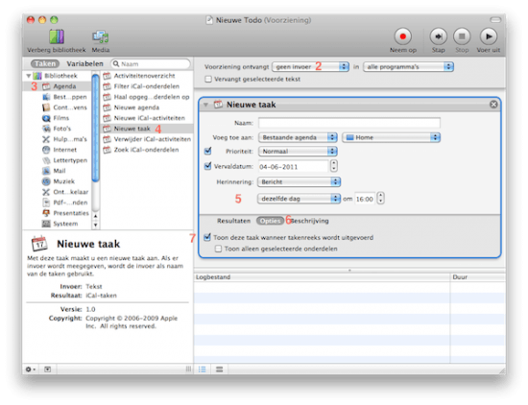
Task: Open the Bericht reminder dropdown
Action: point(299,181)
